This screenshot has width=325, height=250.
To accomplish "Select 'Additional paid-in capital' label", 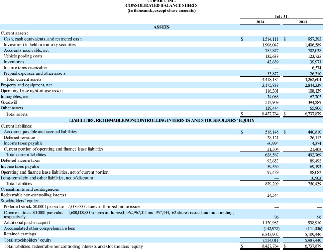I will pos(27,222).
